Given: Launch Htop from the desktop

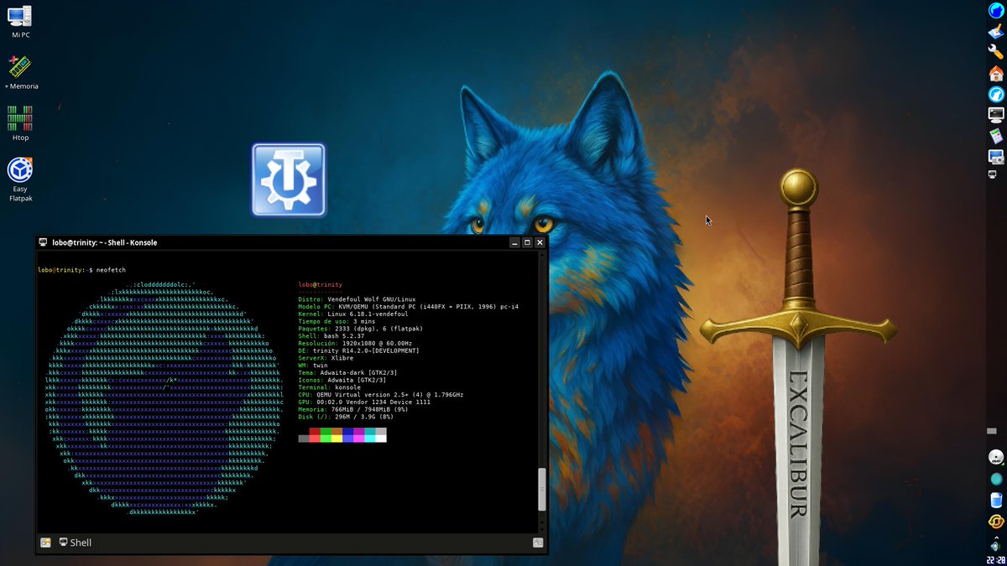Looking at the screenshot, I should pyautogui.click(x=20, y=123).
